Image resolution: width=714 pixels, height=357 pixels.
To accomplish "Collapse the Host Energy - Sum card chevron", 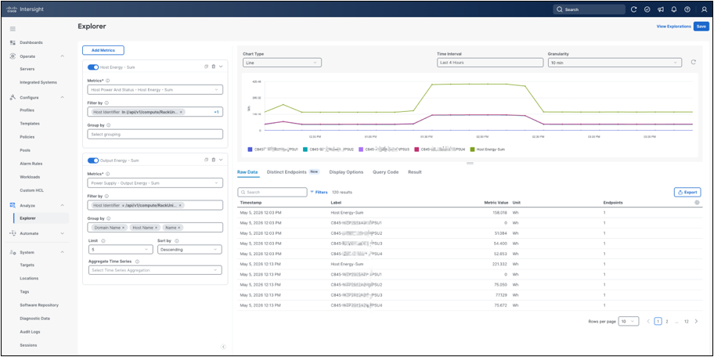I will 221,67.
